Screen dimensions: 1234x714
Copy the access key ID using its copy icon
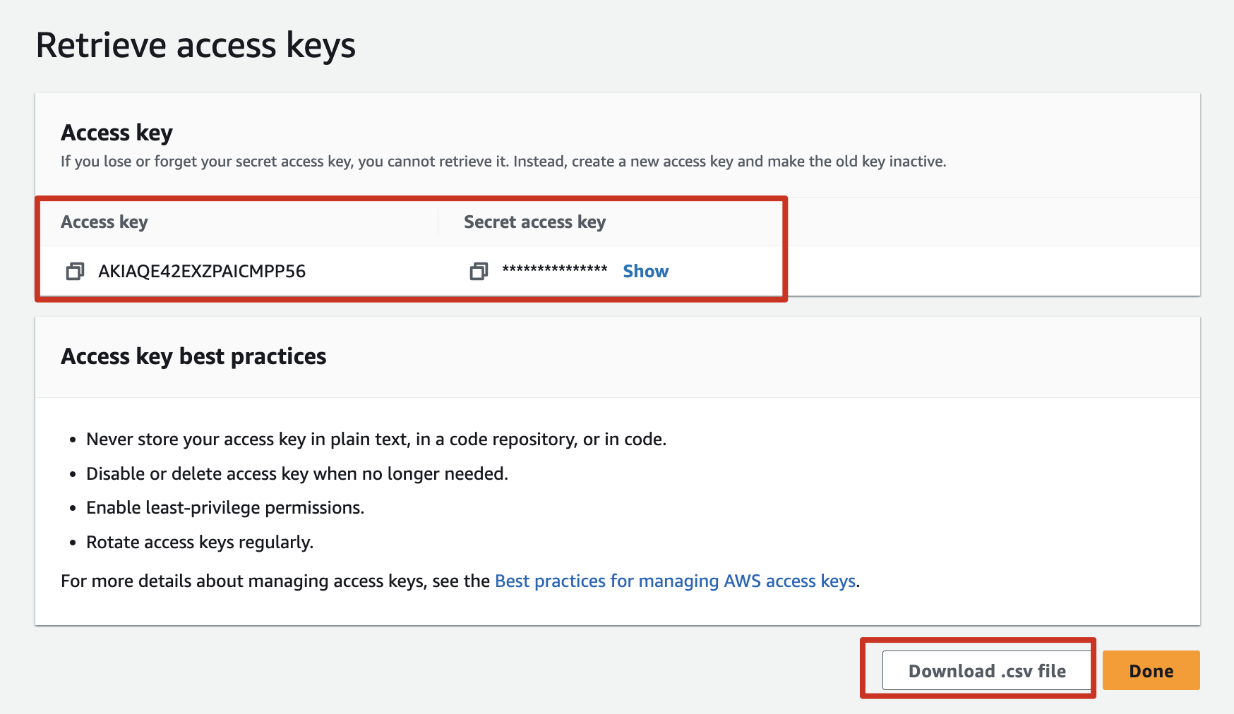click(75, 271)
